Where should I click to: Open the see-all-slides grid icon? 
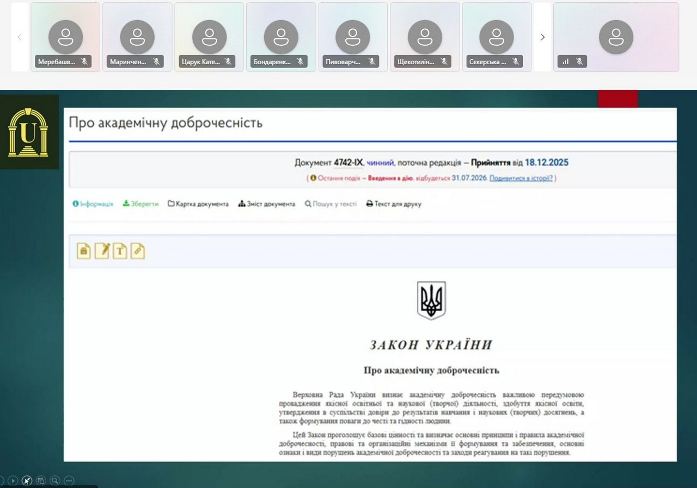[x=41, y=480]
